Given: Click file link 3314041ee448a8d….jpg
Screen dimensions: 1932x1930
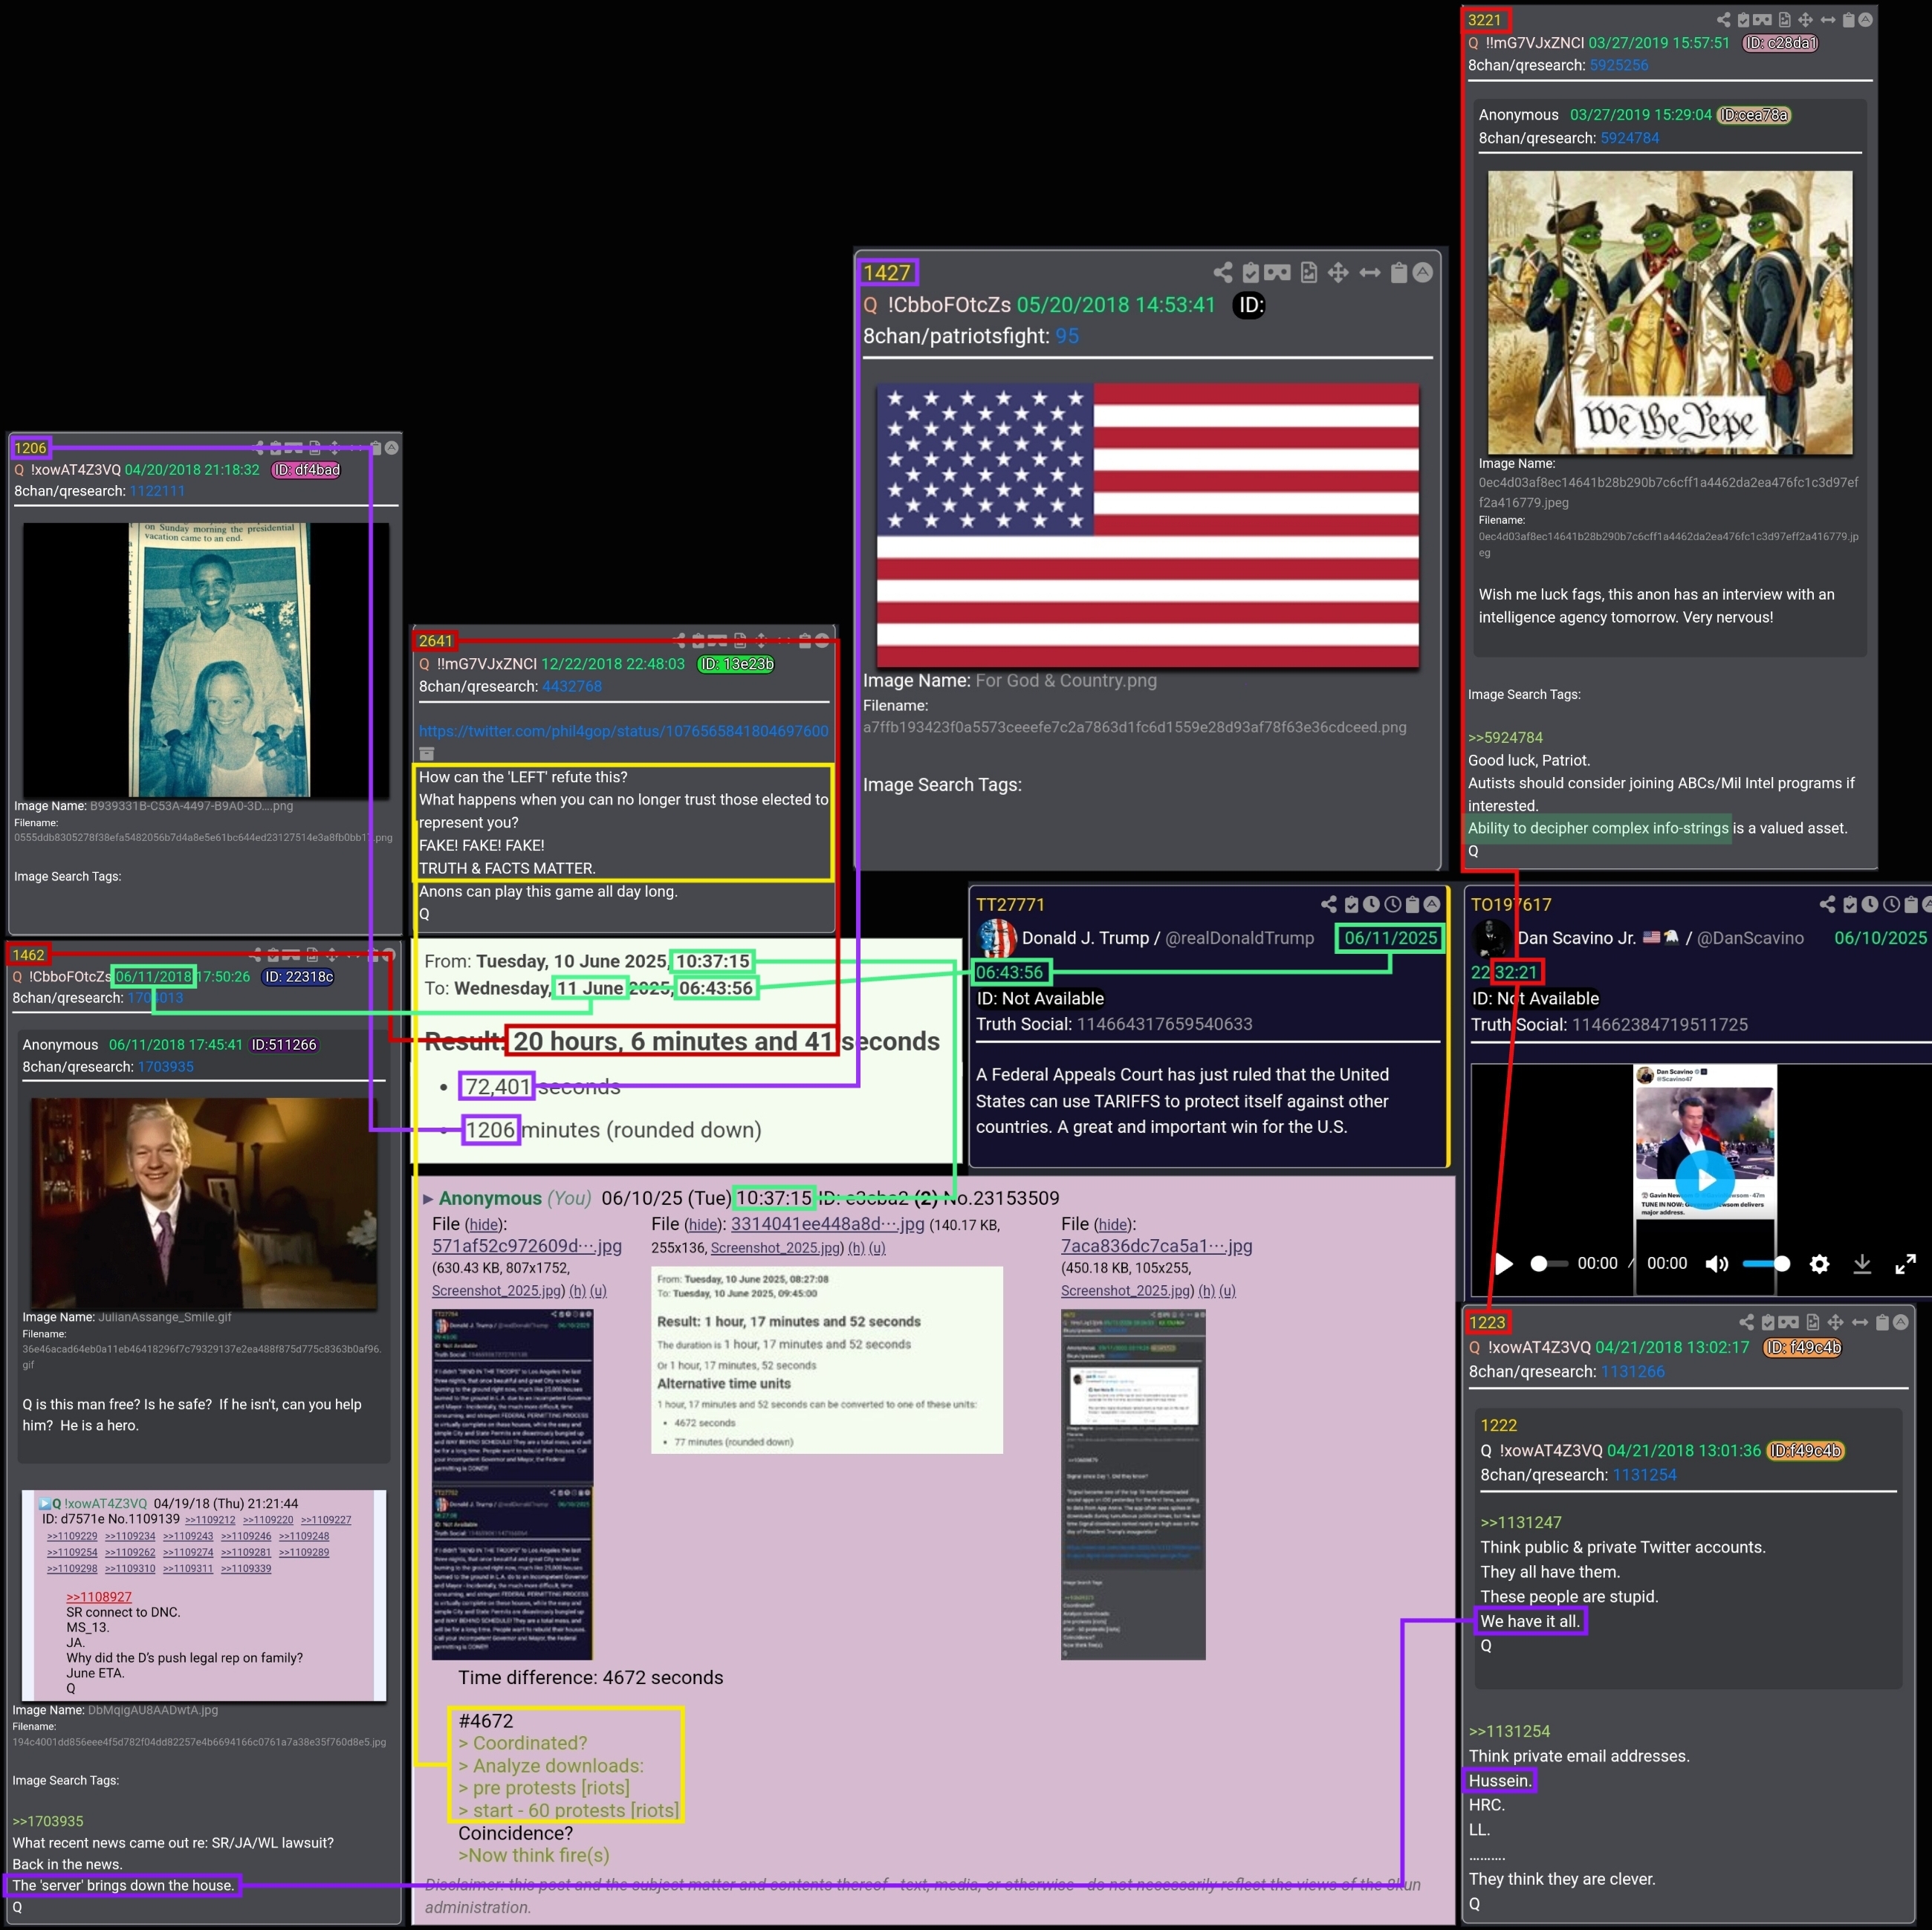Looking at the screenshot, I should (x=827, y=1224).
